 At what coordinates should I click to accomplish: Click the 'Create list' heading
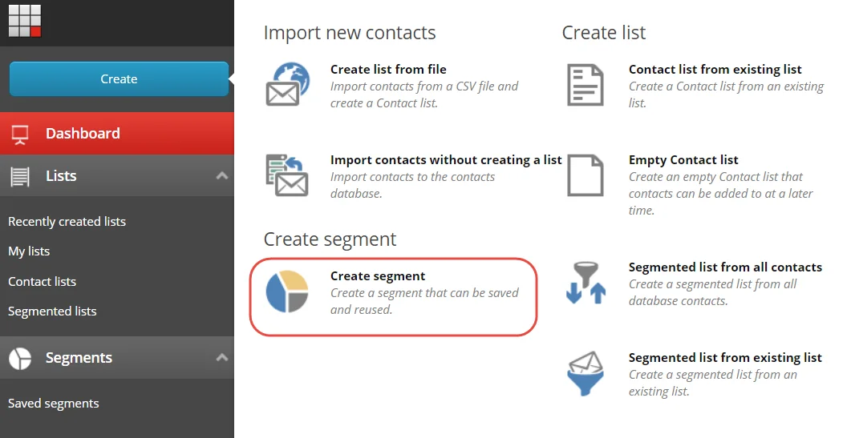604,33
